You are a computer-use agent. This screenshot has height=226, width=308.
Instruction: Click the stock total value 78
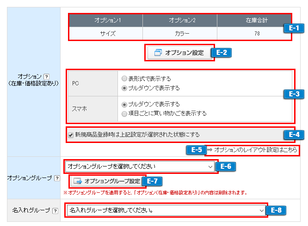click(256, 34)
